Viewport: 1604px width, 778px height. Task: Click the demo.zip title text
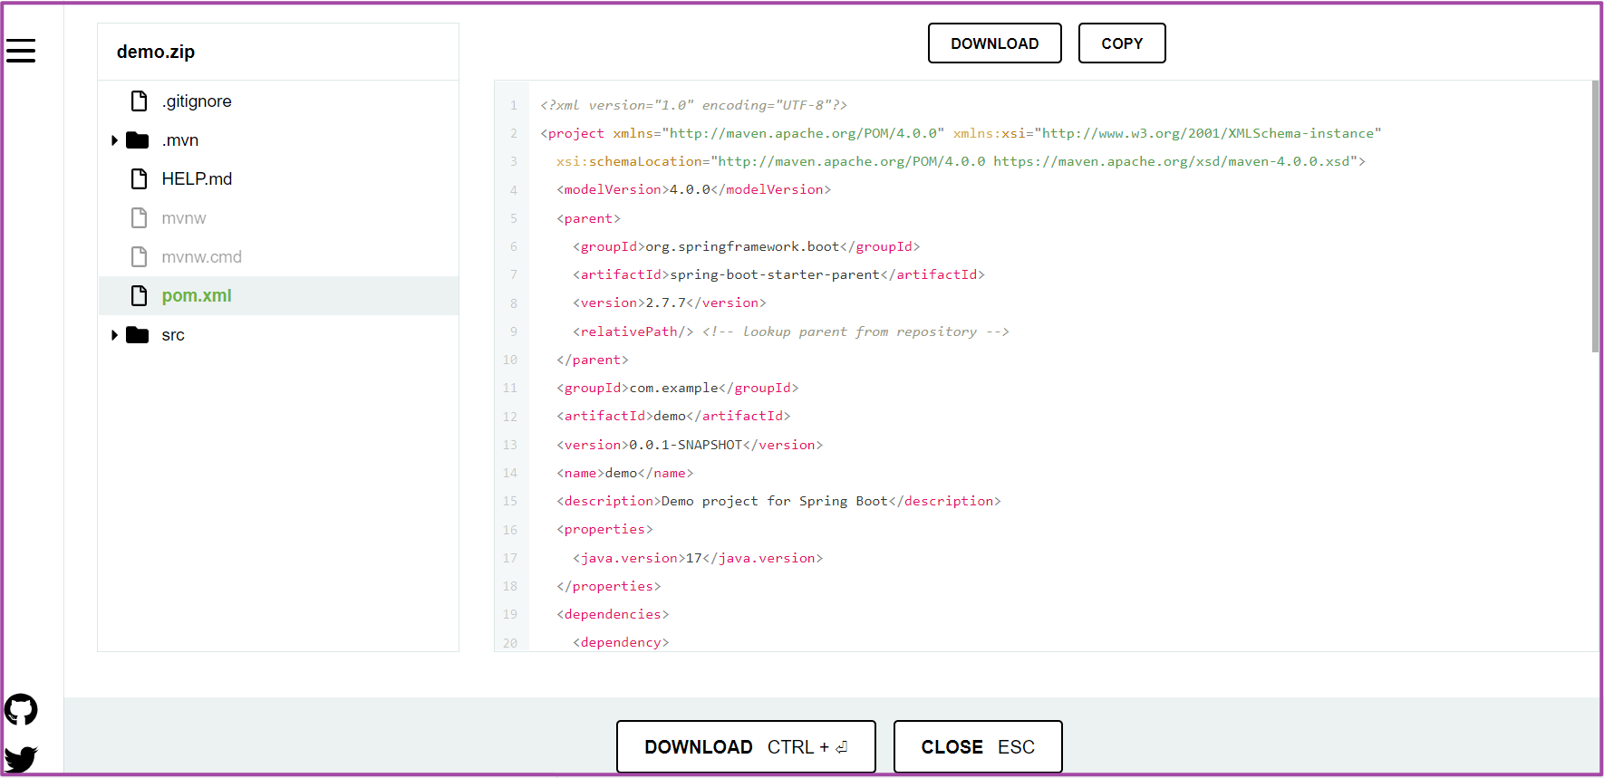pos(156,52)
